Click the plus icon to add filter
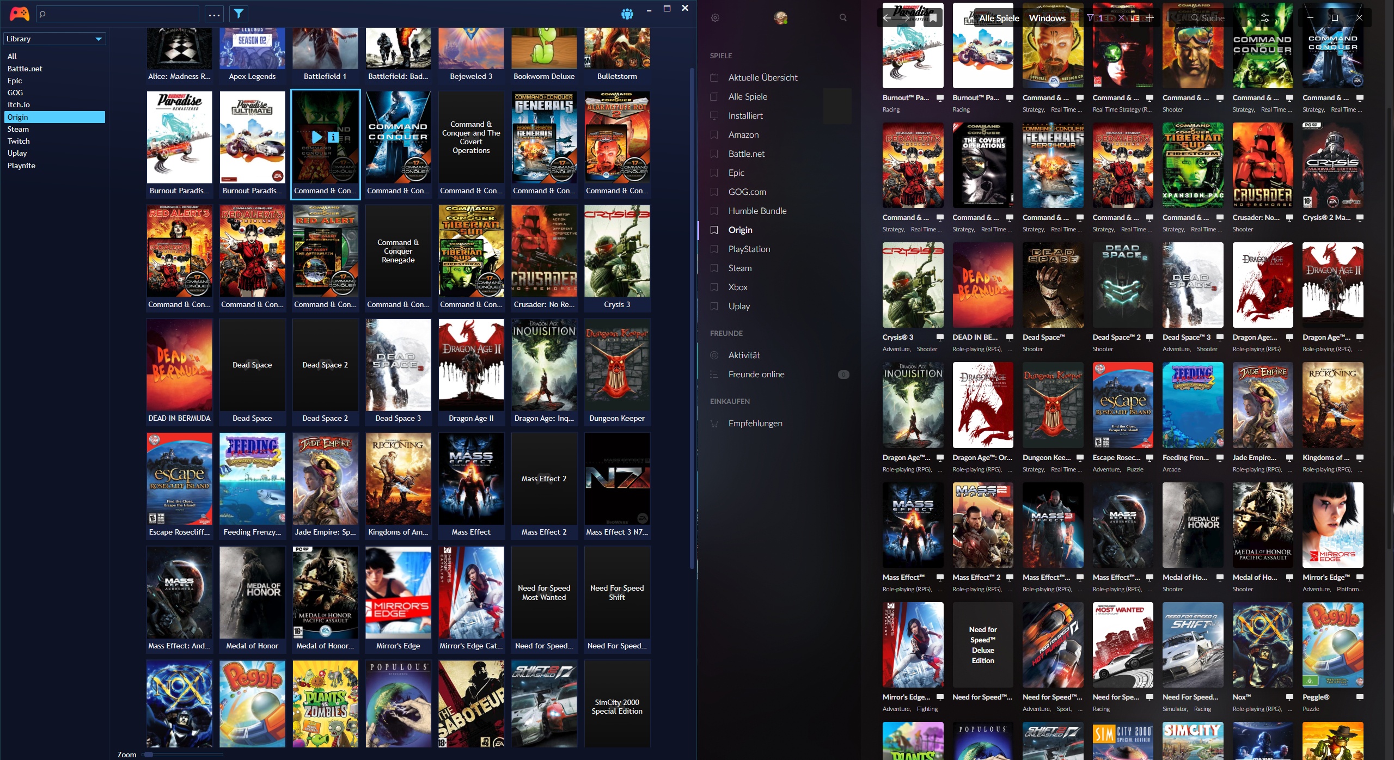The width and height of the screenshot is (1394, 760). click(1149, 18)
